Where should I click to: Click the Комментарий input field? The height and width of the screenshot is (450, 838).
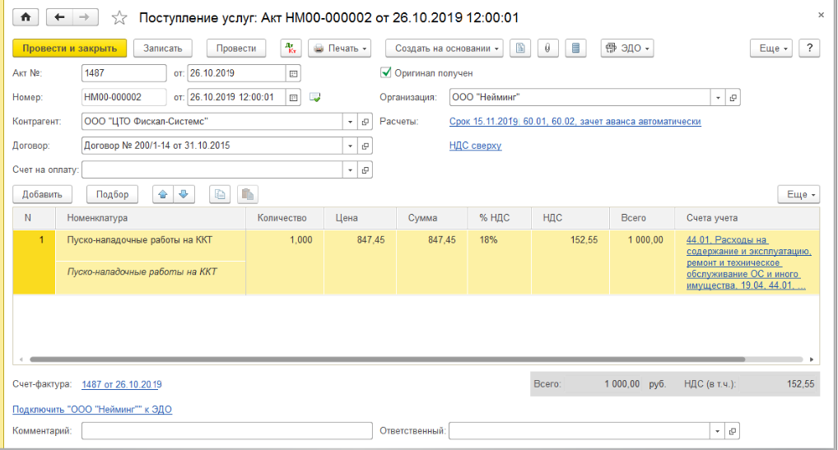coord(226,431)
